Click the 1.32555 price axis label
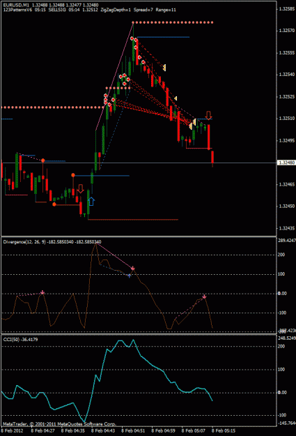This screenshot has height=436, width=296. click(287, 52)
